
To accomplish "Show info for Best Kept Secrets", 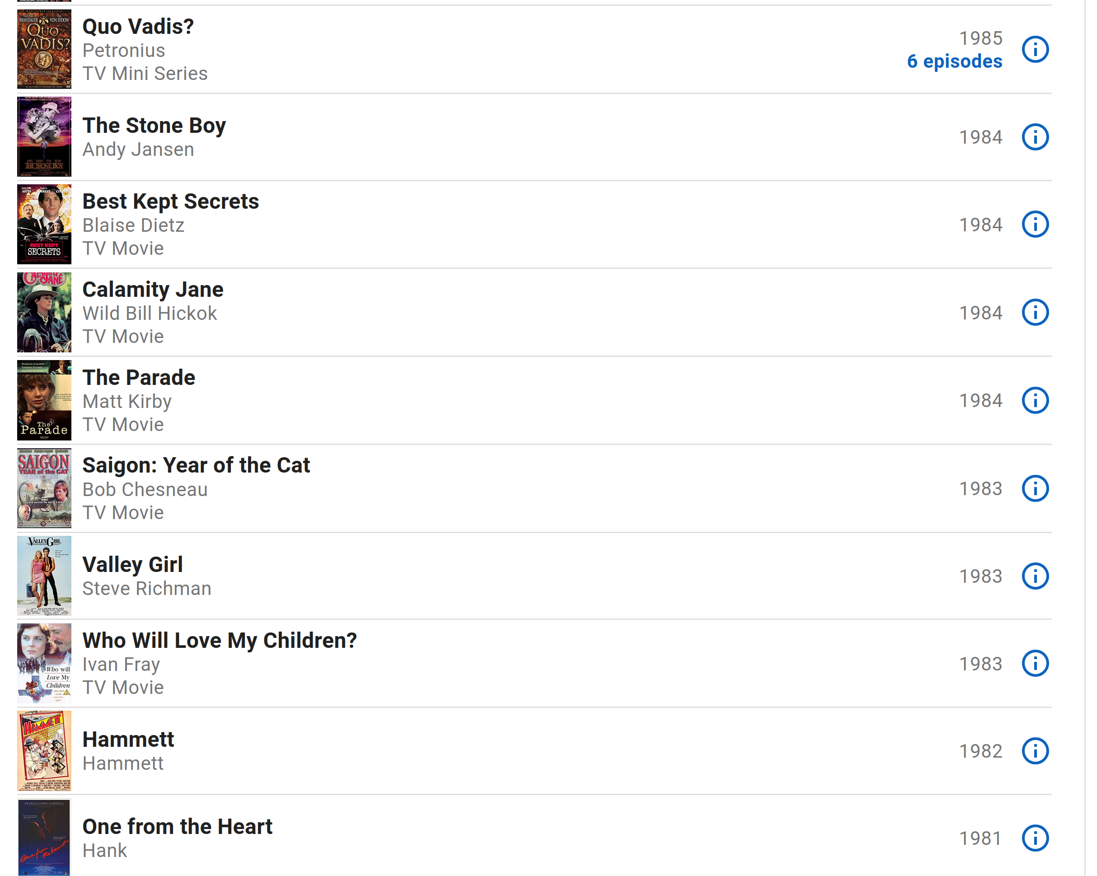I will [x=1035, y=225].
